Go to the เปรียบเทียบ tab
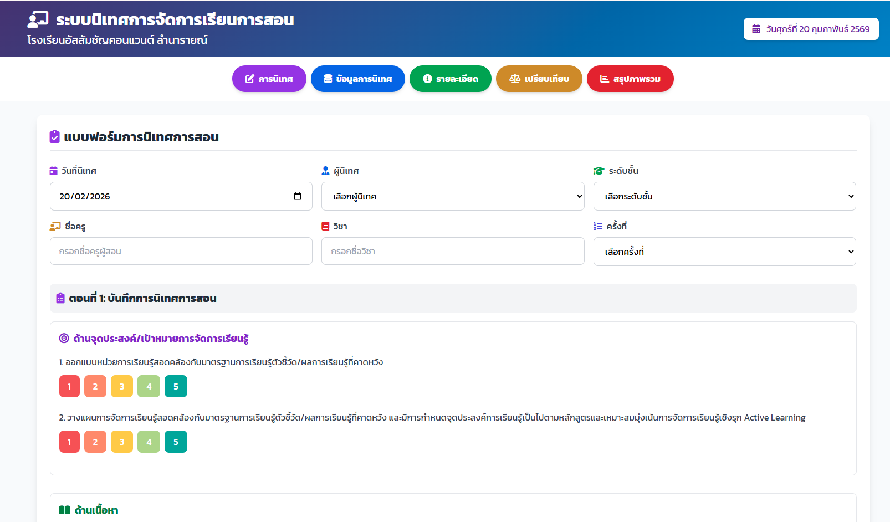Image resolution: width=890 pixels, height=522 pixels. pyautogui.click(x=539, y=79)
